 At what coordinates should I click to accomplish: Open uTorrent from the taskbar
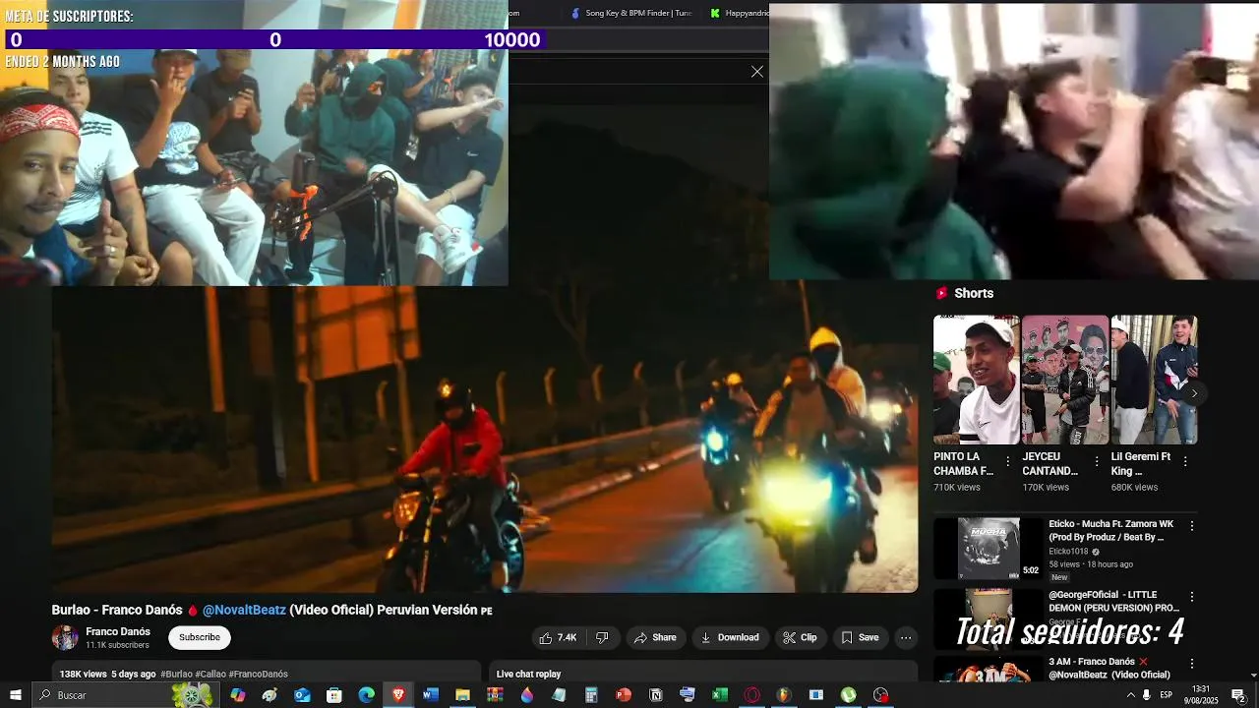848,695
